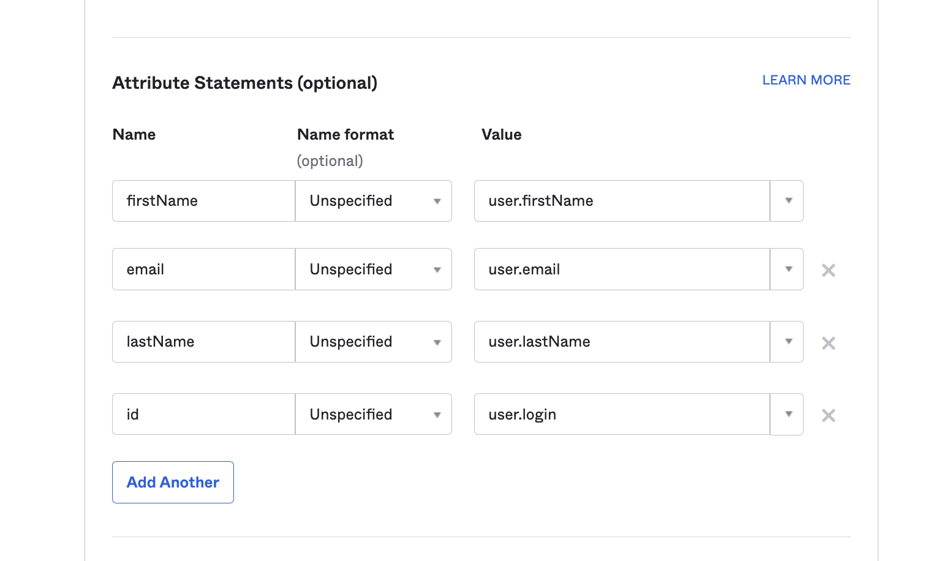Open value dropdown arrow for user.firstName

[x=787, y=201]
